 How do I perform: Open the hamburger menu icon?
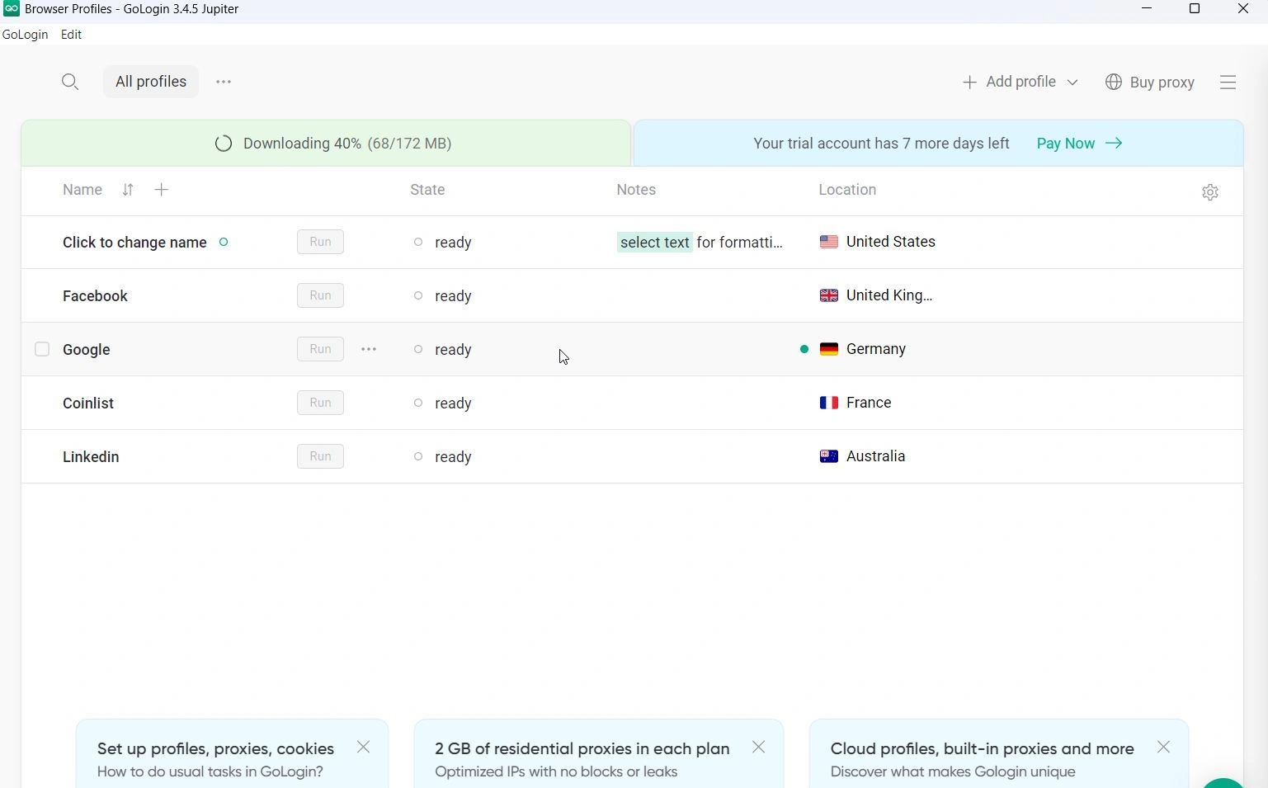(x=1228, y=83)
